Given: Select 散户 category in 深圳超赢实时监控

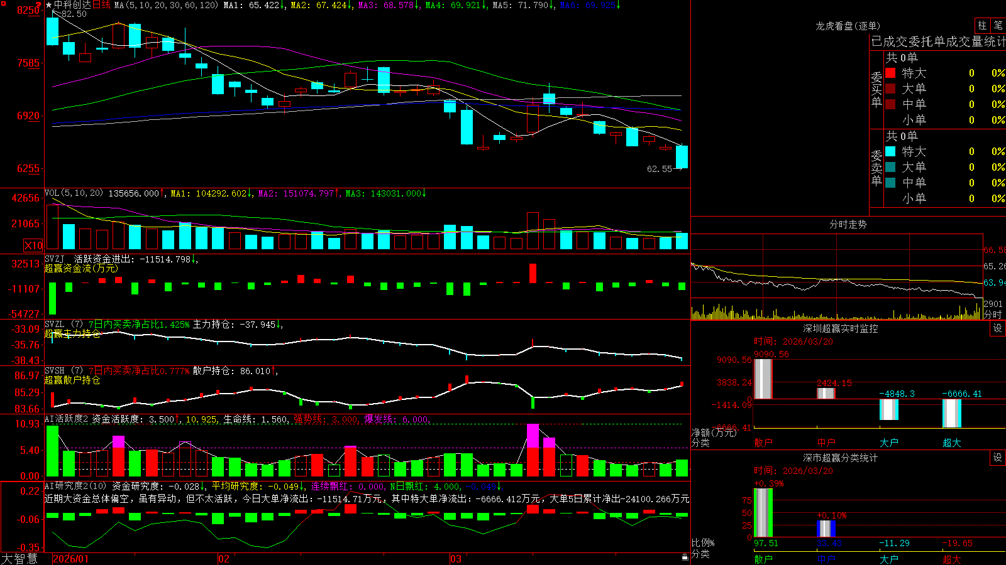Looking at the screenshot, I should point(763,443).
